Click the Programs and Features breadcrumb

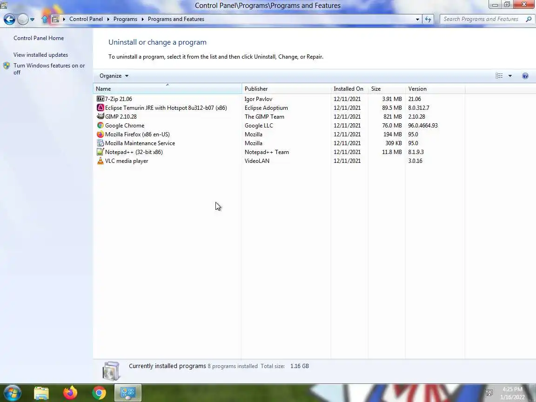176,19
